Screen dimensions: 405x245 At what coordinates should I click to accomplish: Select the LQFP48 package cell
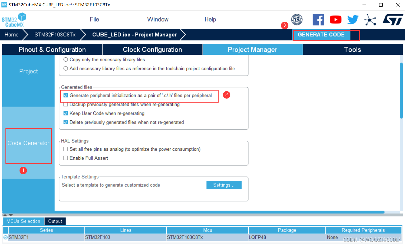click(x=287, y=237)
